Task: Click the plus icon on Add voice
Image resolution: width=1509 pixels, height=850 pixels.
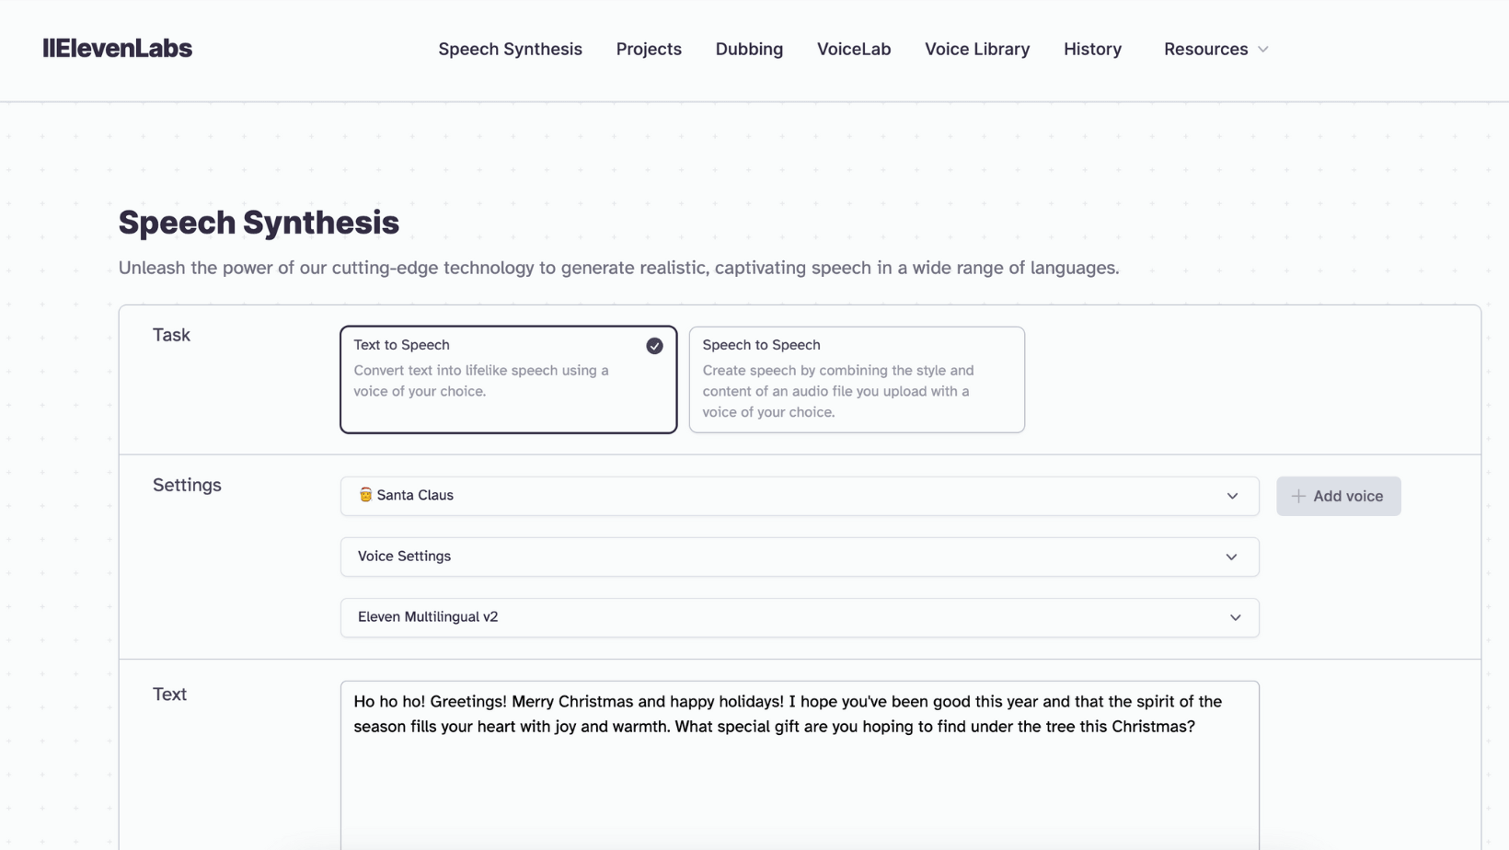Action: pos(1297,496)
